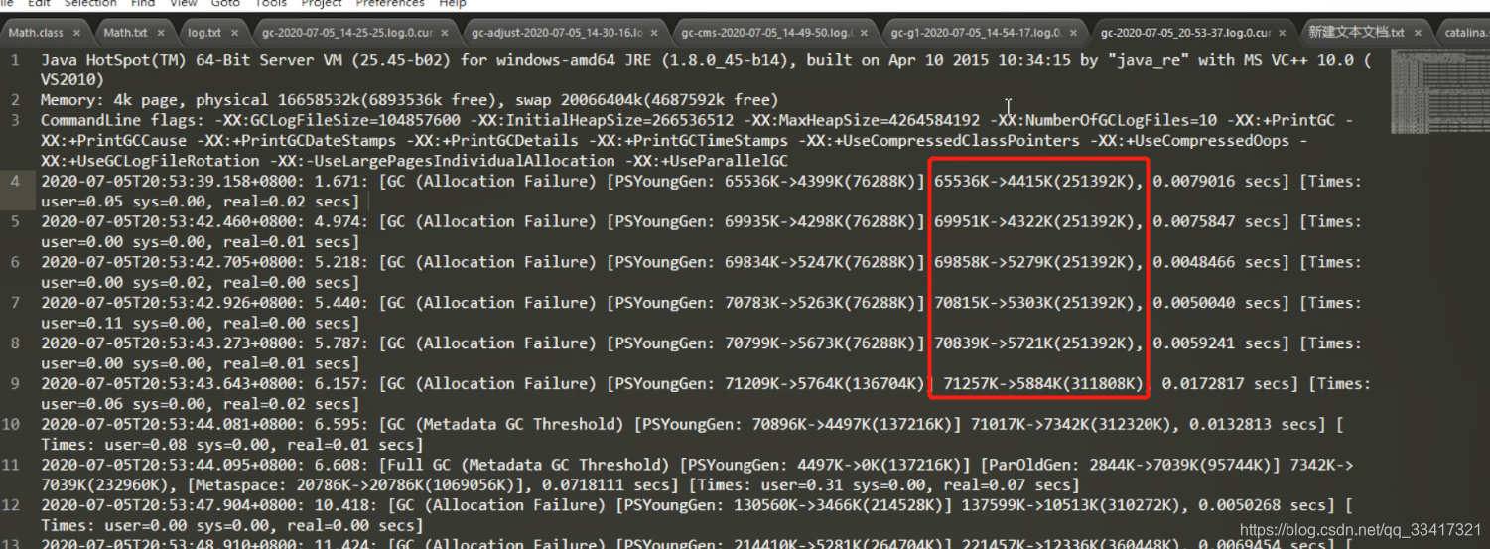The width and height of the screenshot is (1490, 549).
Task: Close the gc-2020-07-05_14-25-25.log.0 tab
Action: tap(444, 33)
